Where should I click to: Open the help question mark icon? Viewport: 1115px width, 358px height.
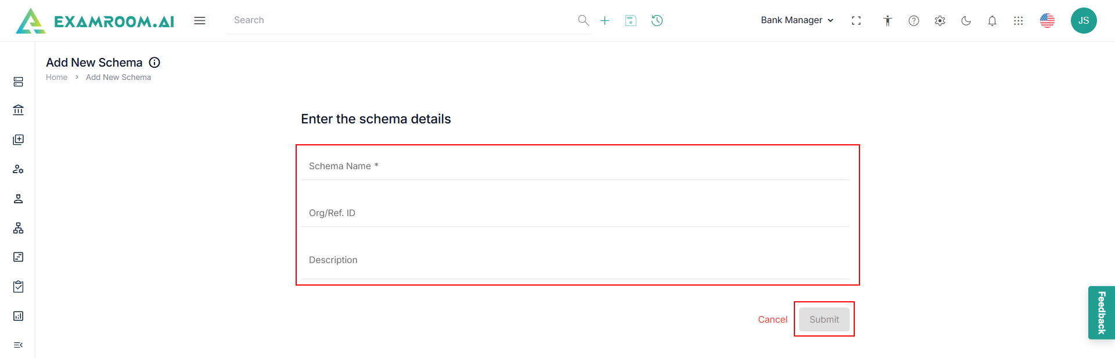(x=913, y=21)
